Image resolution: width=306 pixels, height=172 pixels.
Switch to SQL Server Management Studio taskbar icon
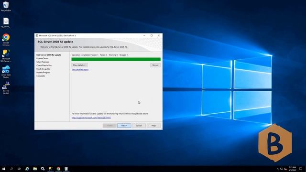51,169
